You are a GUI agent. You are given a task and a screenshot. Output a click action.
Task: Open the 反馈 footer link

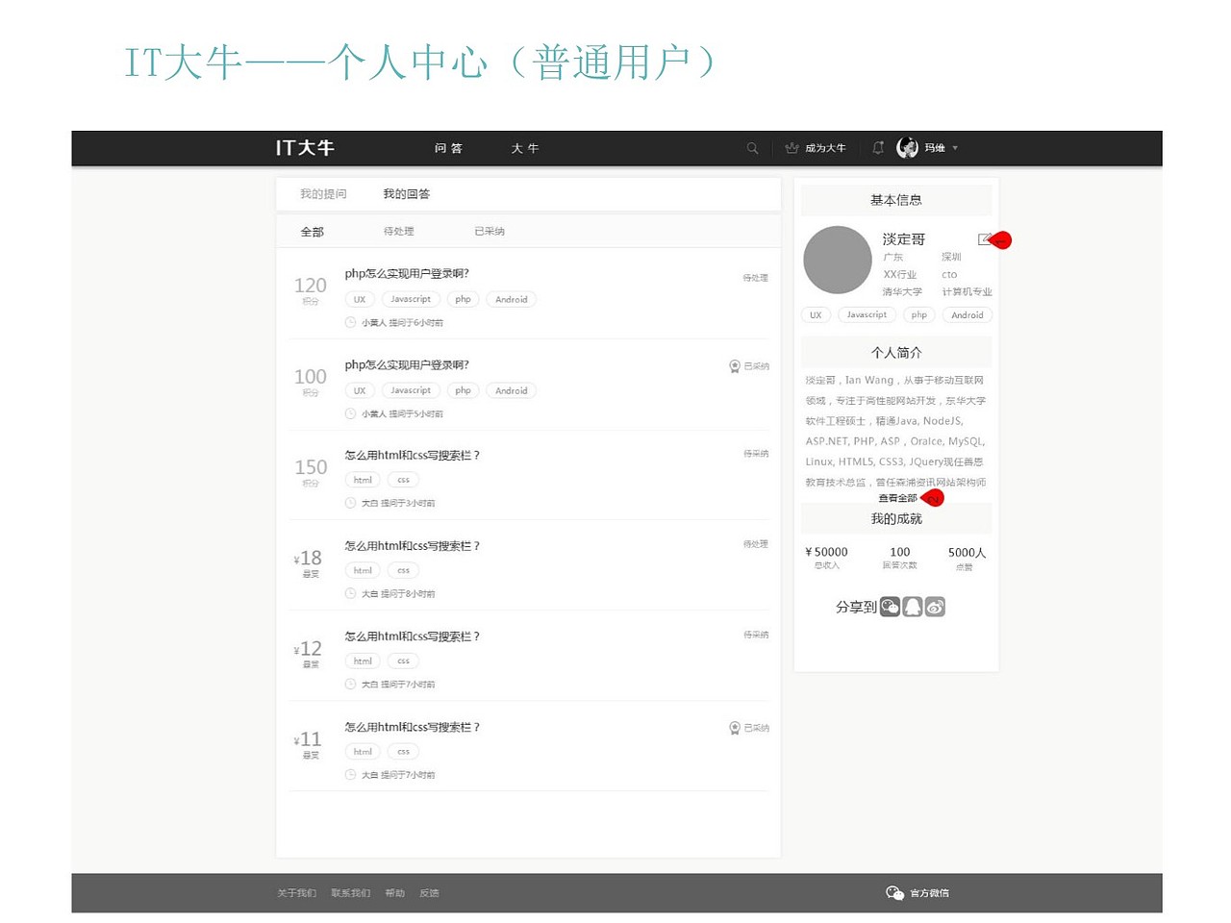[x=429, y=893]
